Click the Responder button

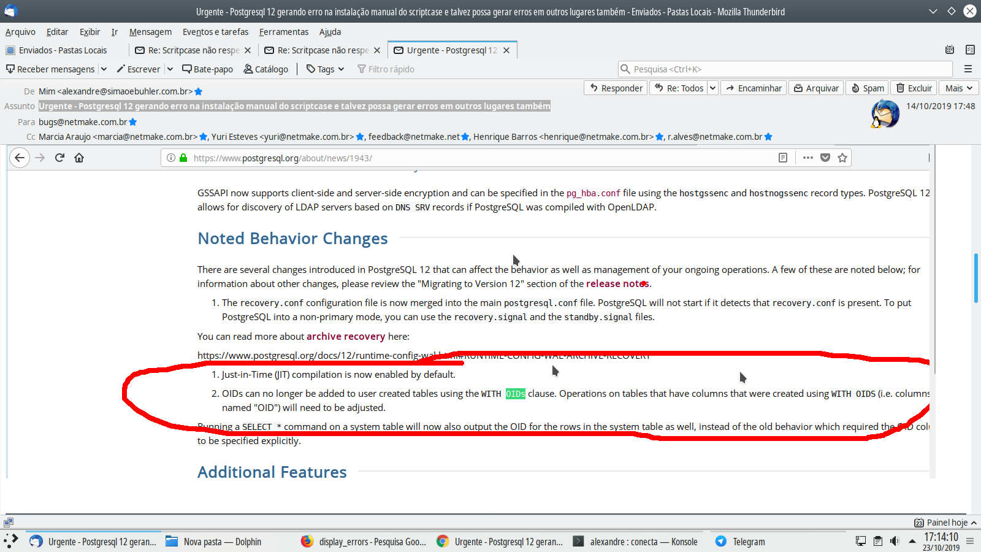616,88
